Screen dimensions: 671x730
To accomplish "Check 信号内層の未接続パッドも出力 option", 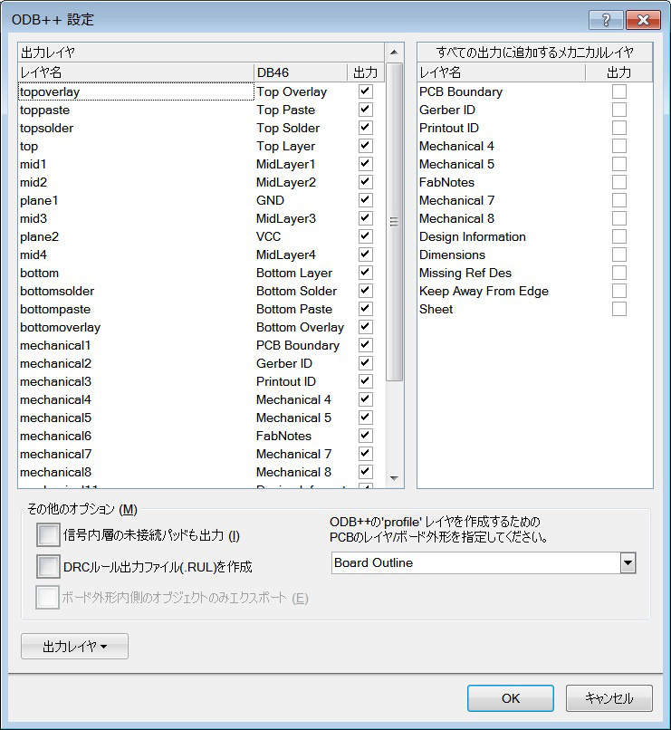I will [48, 535].
